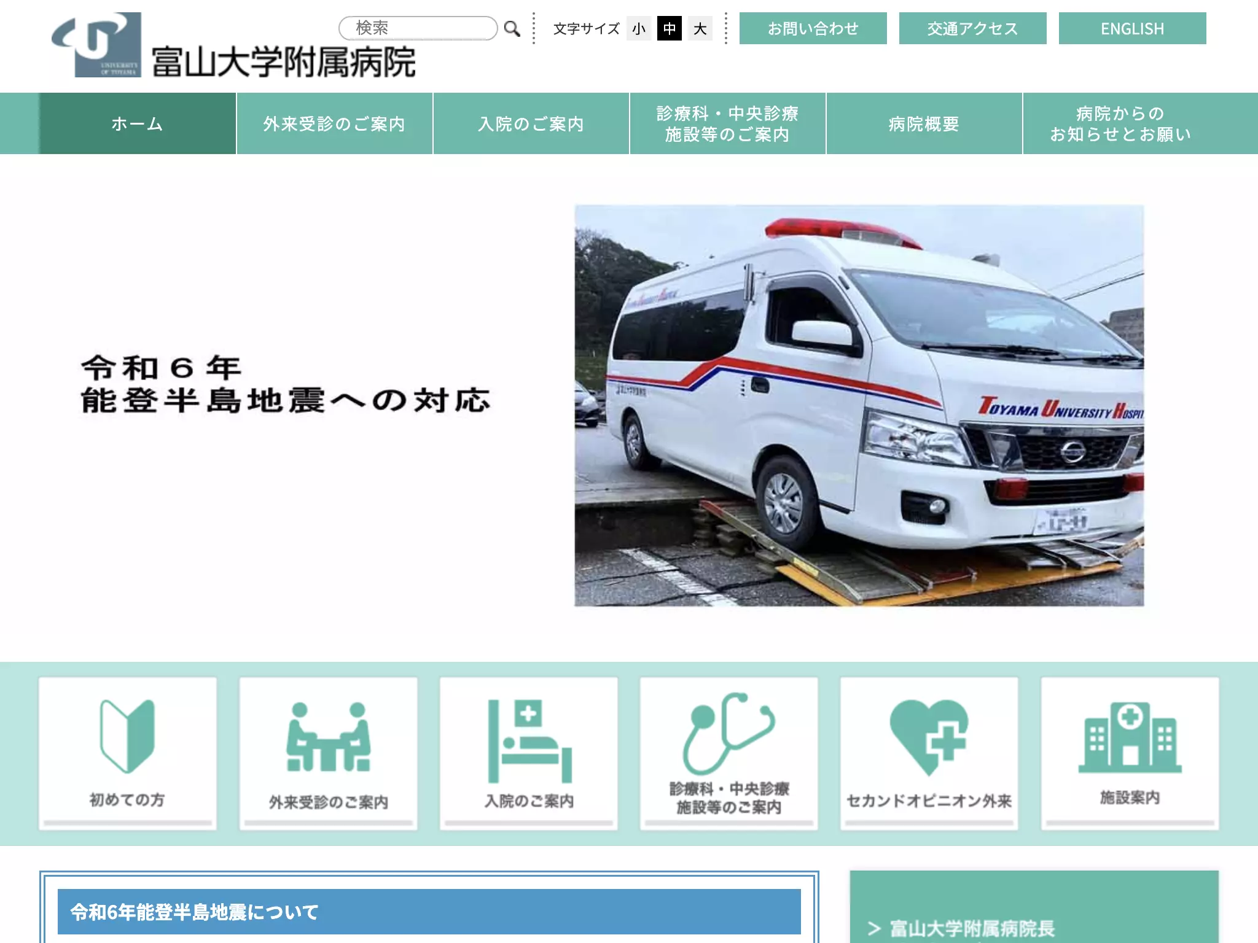Open the stethoscope 診療科・中央診療 icon card

(729, 753)
